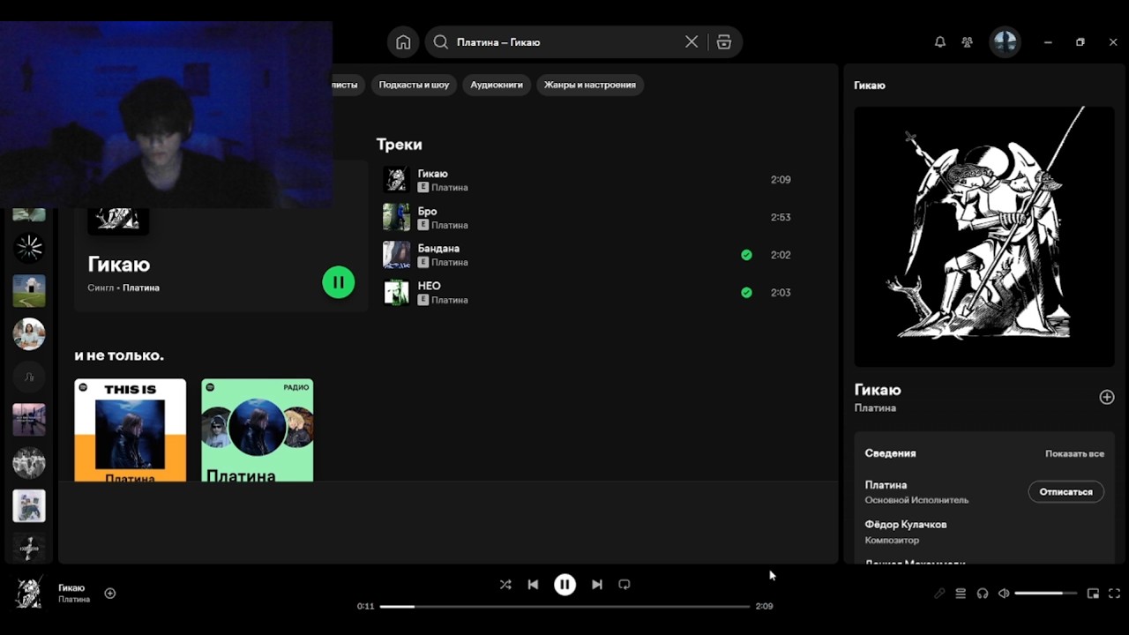Open the round black-and-white group photo sidebar item

click(29, 463)
